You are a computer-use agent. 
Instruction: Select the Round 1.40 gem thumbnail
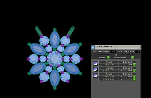click(x=96, y=75)
